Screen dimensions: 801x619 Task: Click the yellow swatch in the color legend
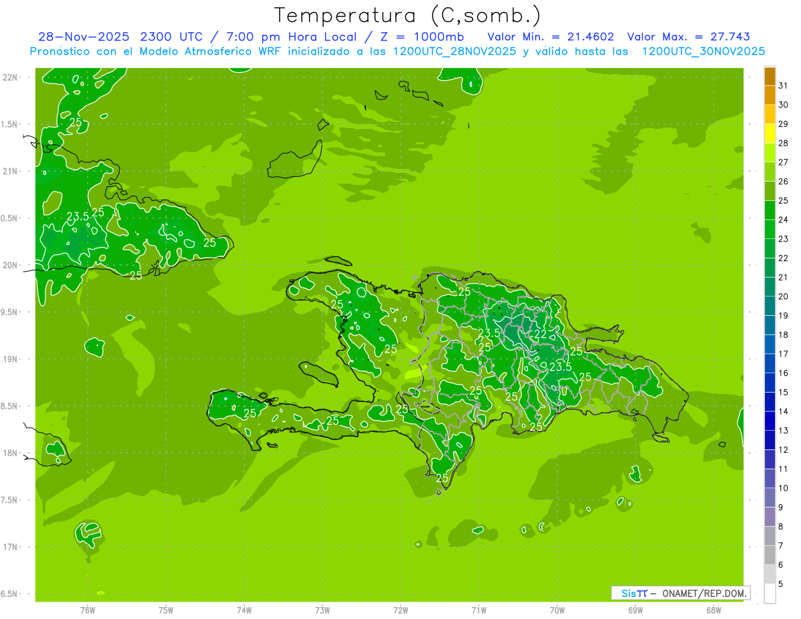click(770, 134)
